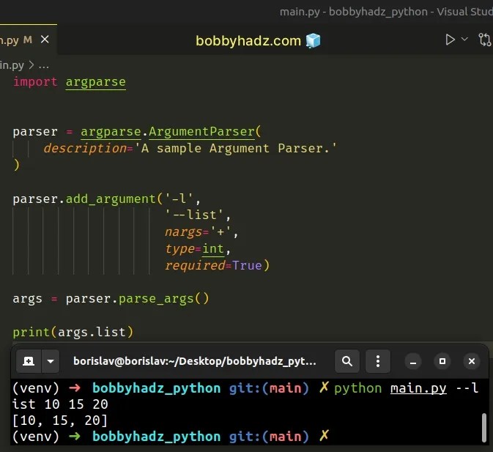Run the Python file with play icon
493x452 pixels.
pyautogui.click(x=450, y=40)
